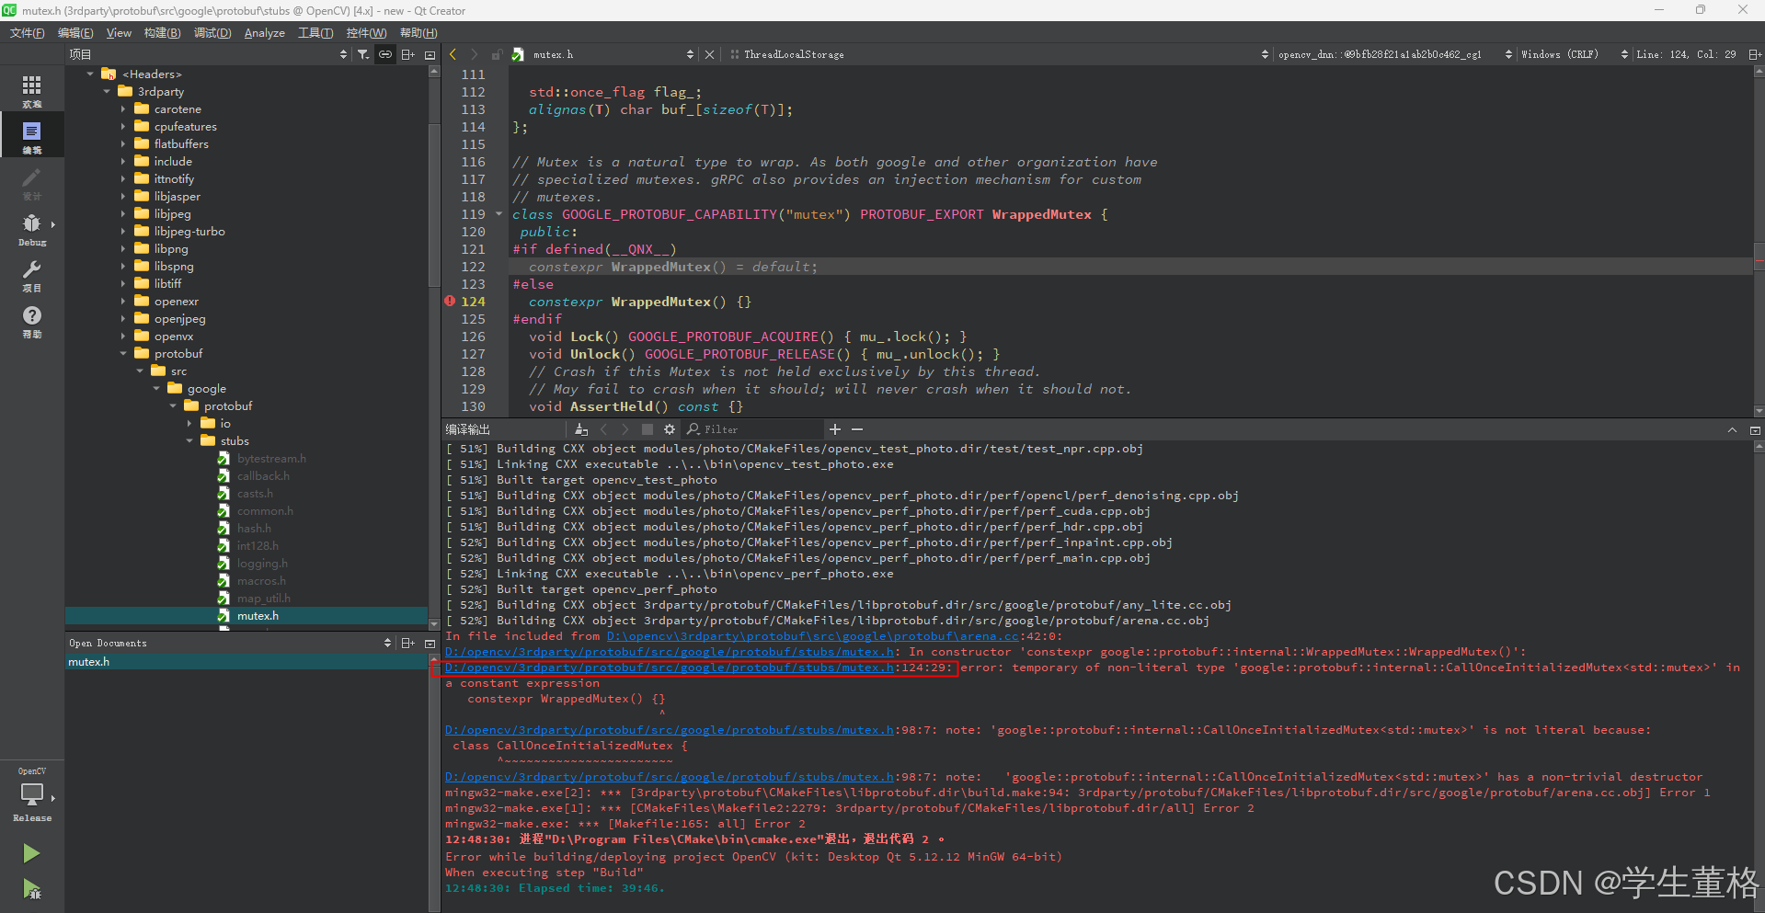Open 工具(T) menu

pos(315,32)
